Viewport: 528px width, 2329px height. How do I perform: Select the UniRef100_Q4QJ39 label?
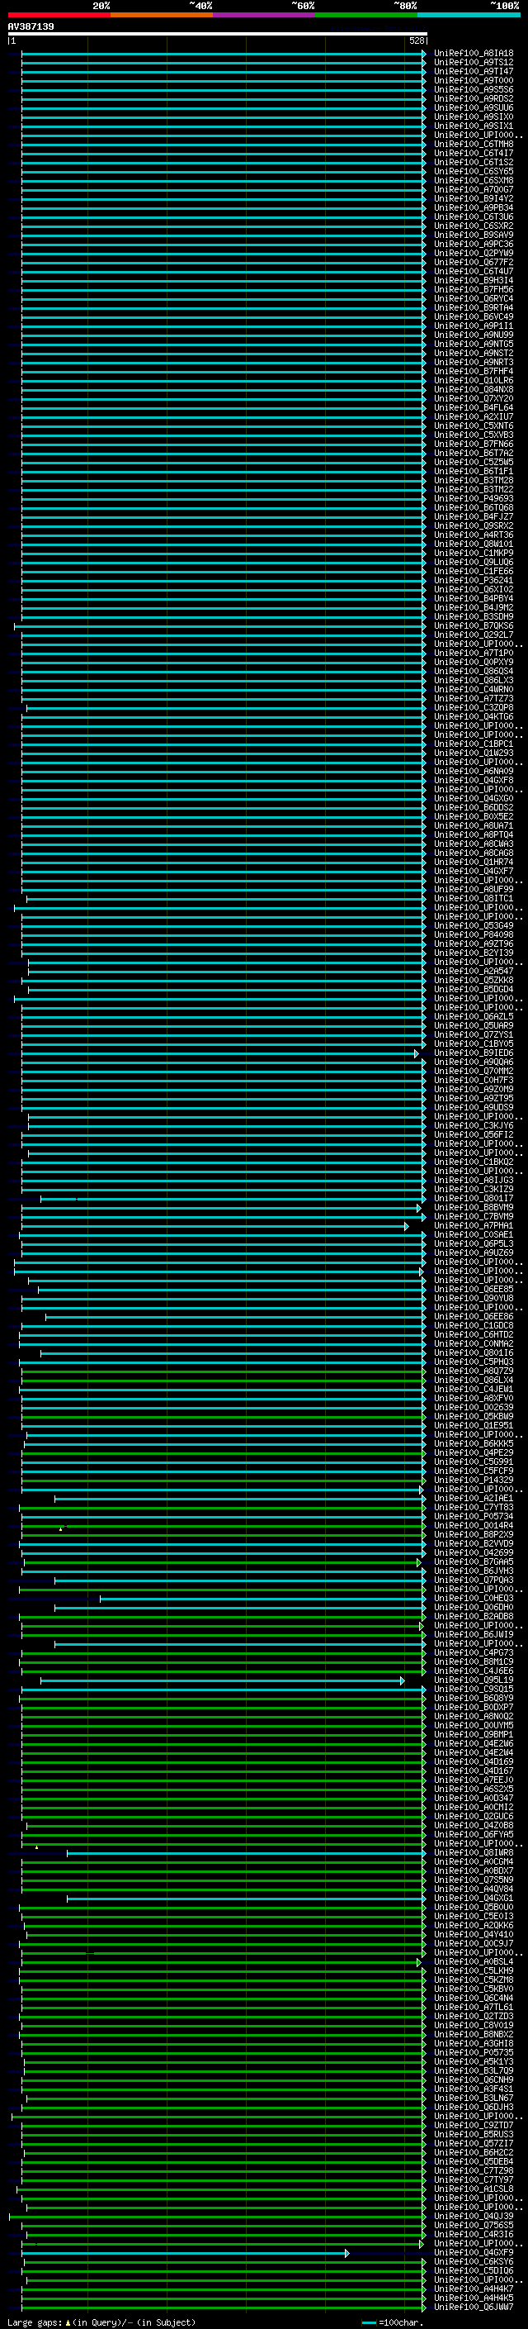[x=474, y=2217]
